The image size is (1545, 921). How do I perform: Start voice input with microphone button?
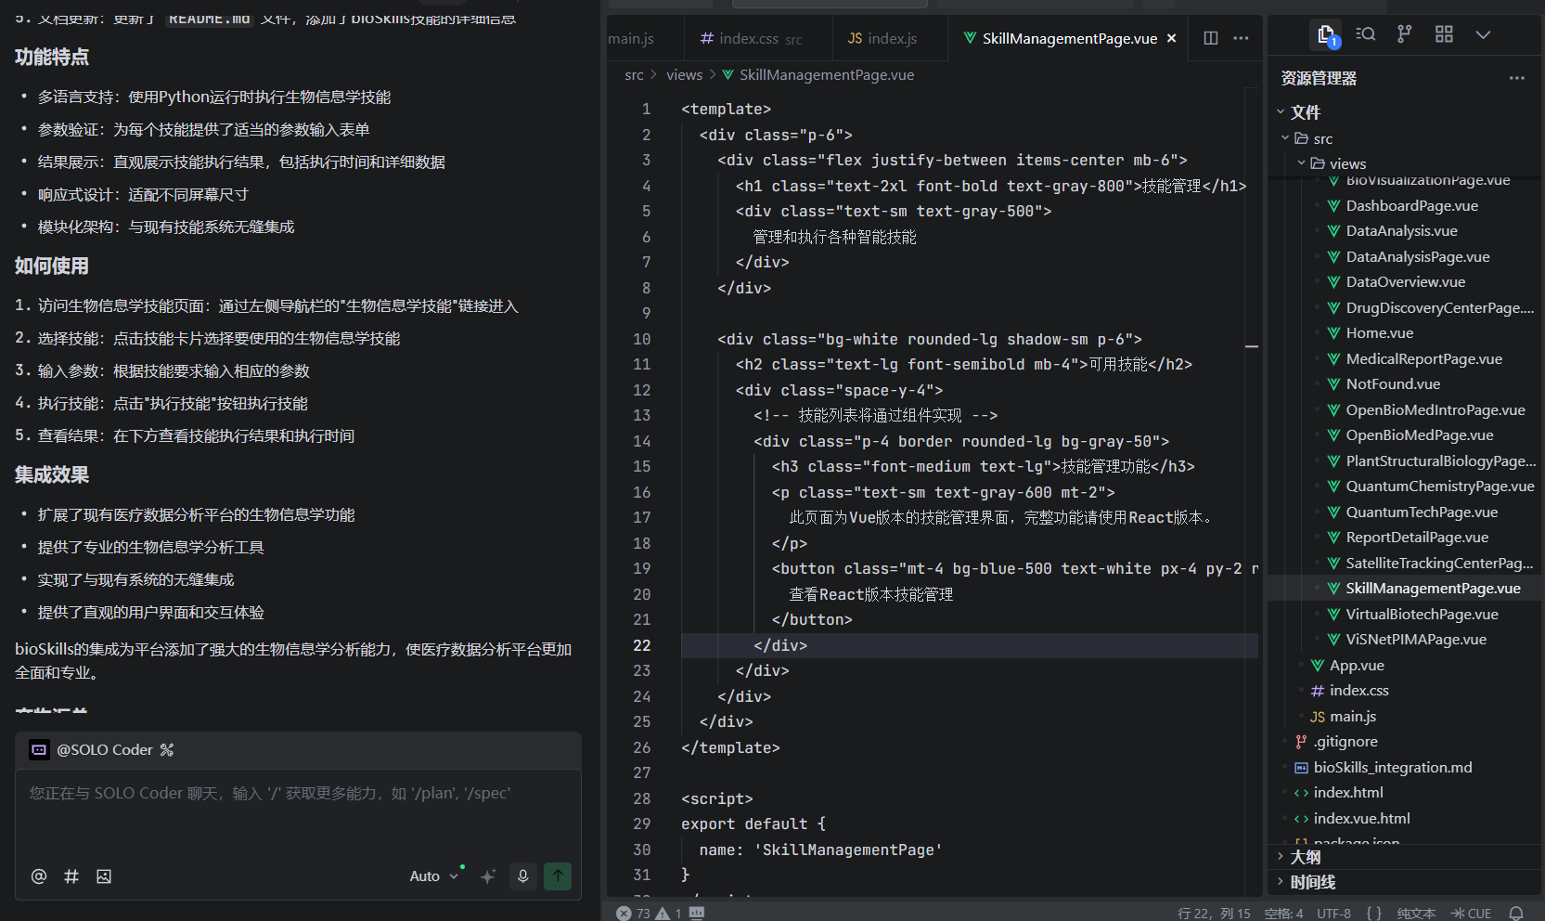tap(523, 876)
